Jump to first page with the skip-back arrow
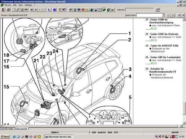Image resolution: width=186 pixels, height=139 pixels. pos(31,10)
